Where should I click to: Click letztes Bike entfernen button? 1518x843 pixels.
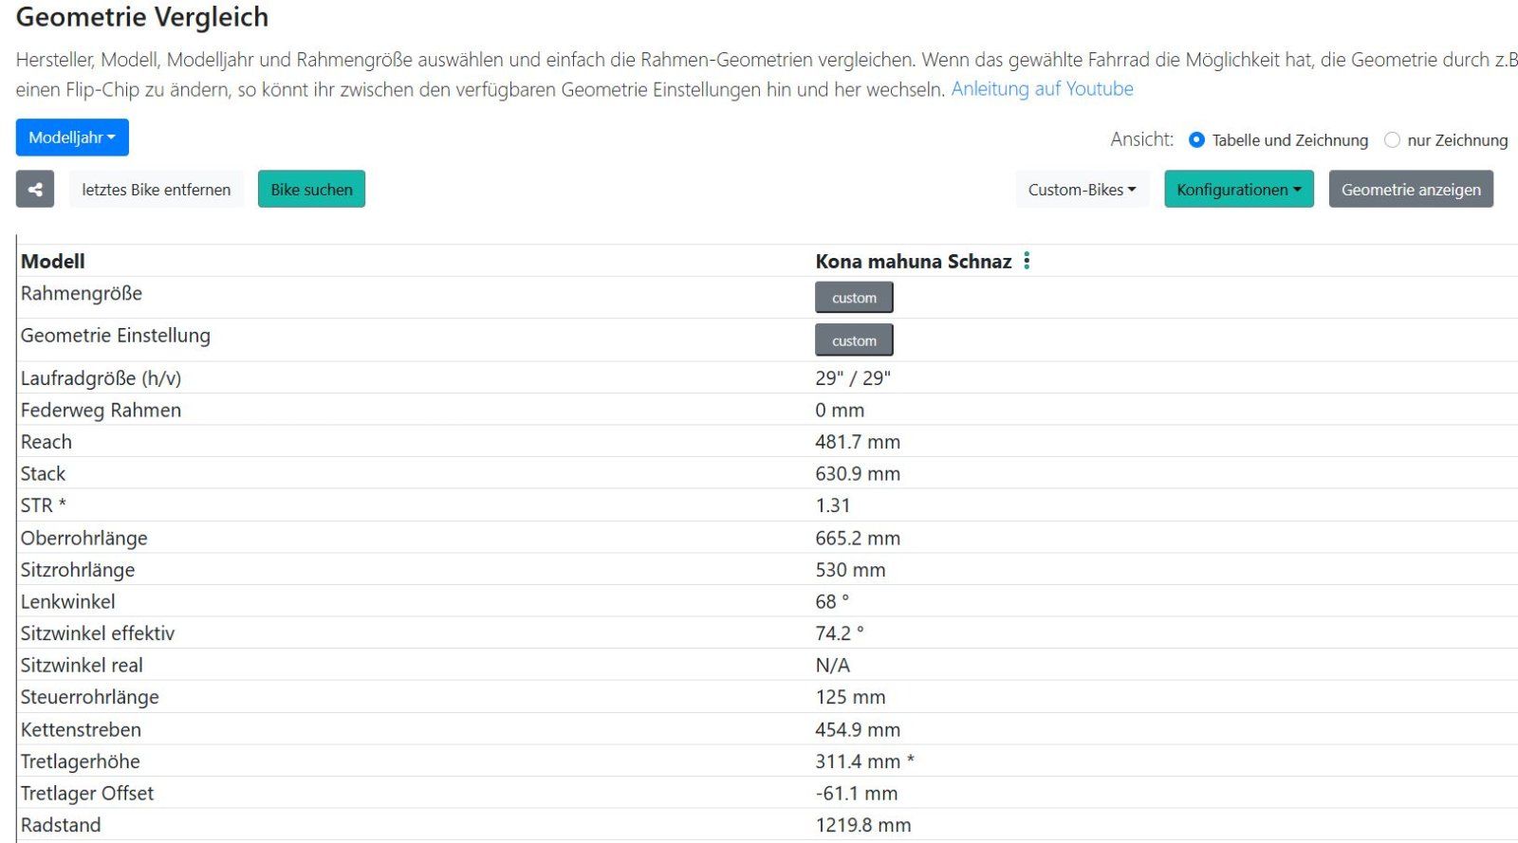tap(157, 190)
